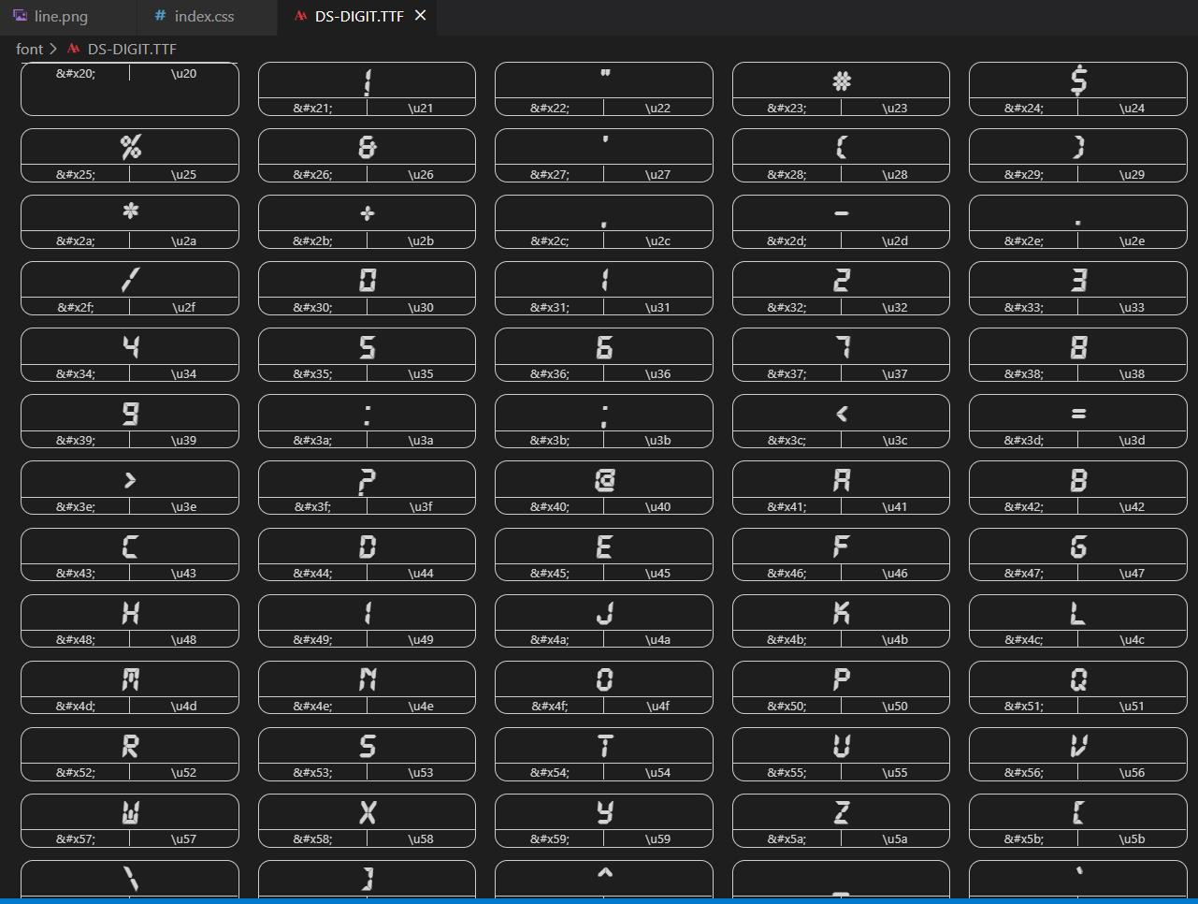
Task: Click the &#x3e; entity code
Action: click(76, 506)
